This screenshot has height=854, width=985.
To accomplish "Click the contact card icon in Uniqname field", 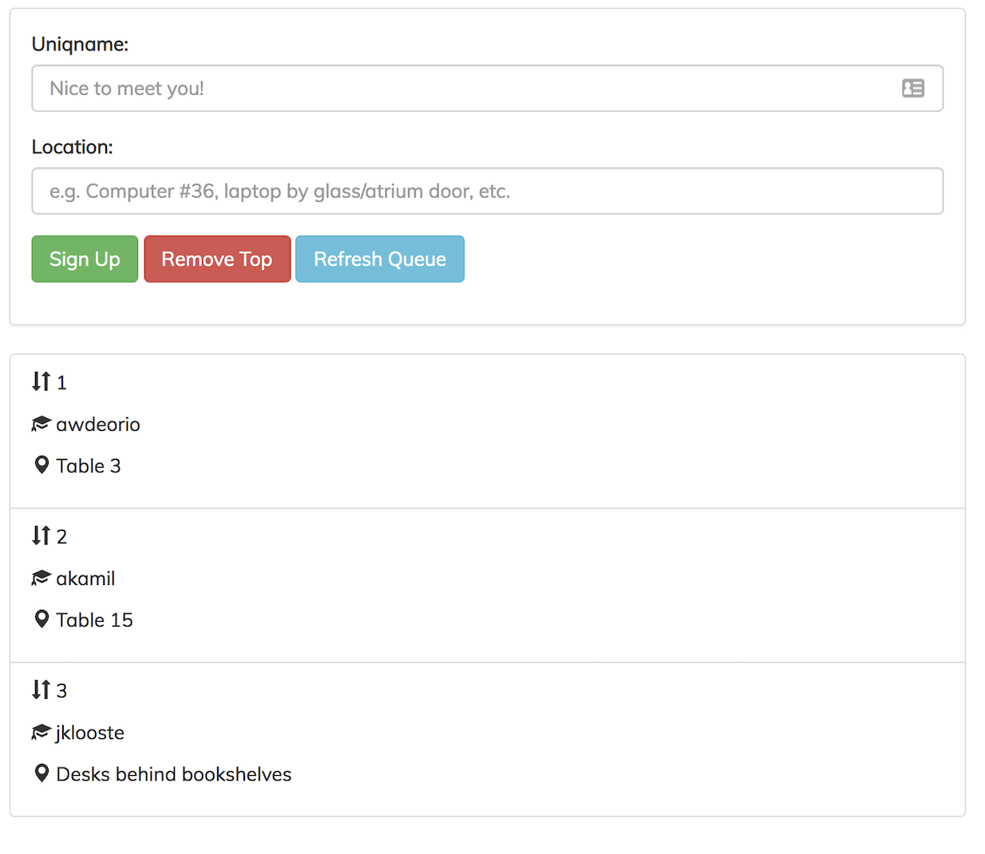I will click(x=912, y=89).
